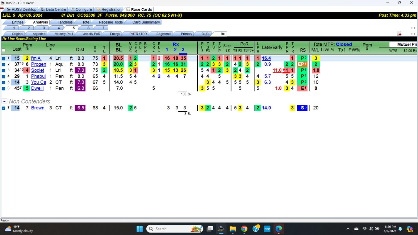
Task: Click the Rx 3 column header
Action: click(183, 50)
